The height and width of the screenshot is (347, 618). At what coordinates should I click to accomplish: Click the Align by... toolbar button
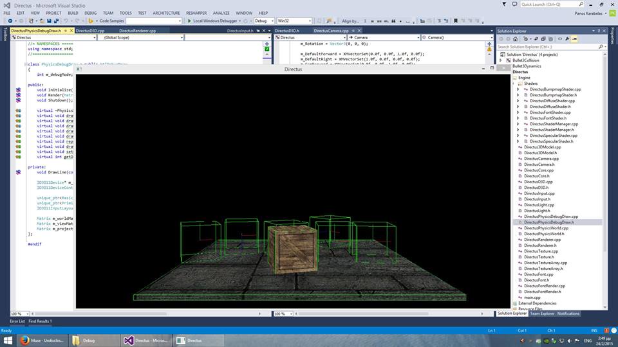[350, 21]
